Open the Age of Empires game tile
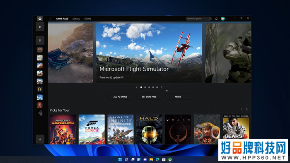The width and height of the screenshot is (290, 163). coord(207,129)
